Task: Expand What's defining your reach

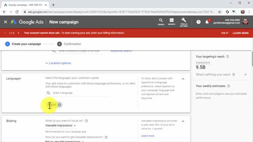Action: pyautogui.click(x=245, y=75)
